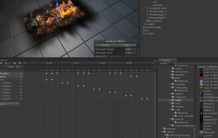
Task: Click the Add Event icon in Animation toolbar
Action: 20,63
